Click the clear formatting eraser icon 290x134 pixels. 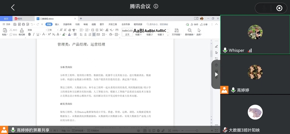[x=70, y=30]
